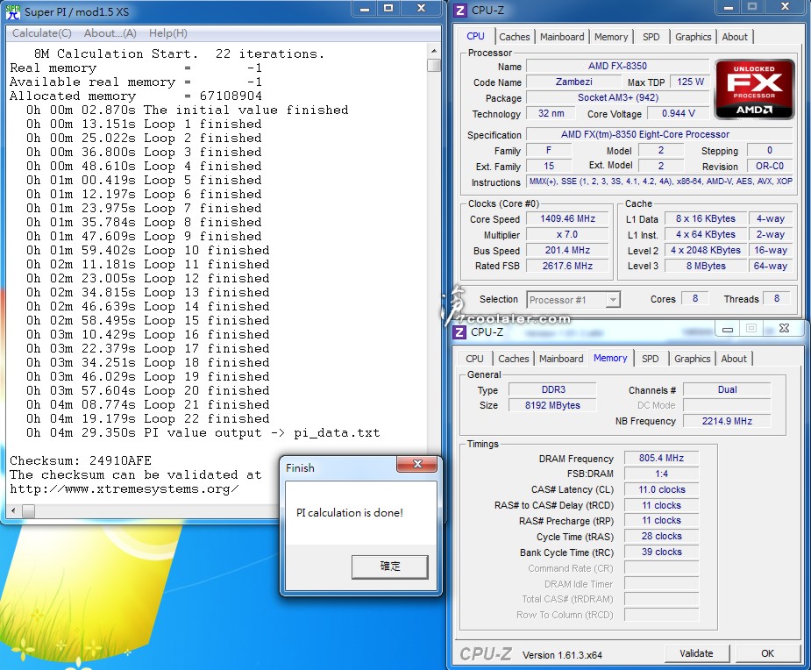
Task: Click the Super PI horizontal scrollbar left arrow
Action: click(13, 510)
